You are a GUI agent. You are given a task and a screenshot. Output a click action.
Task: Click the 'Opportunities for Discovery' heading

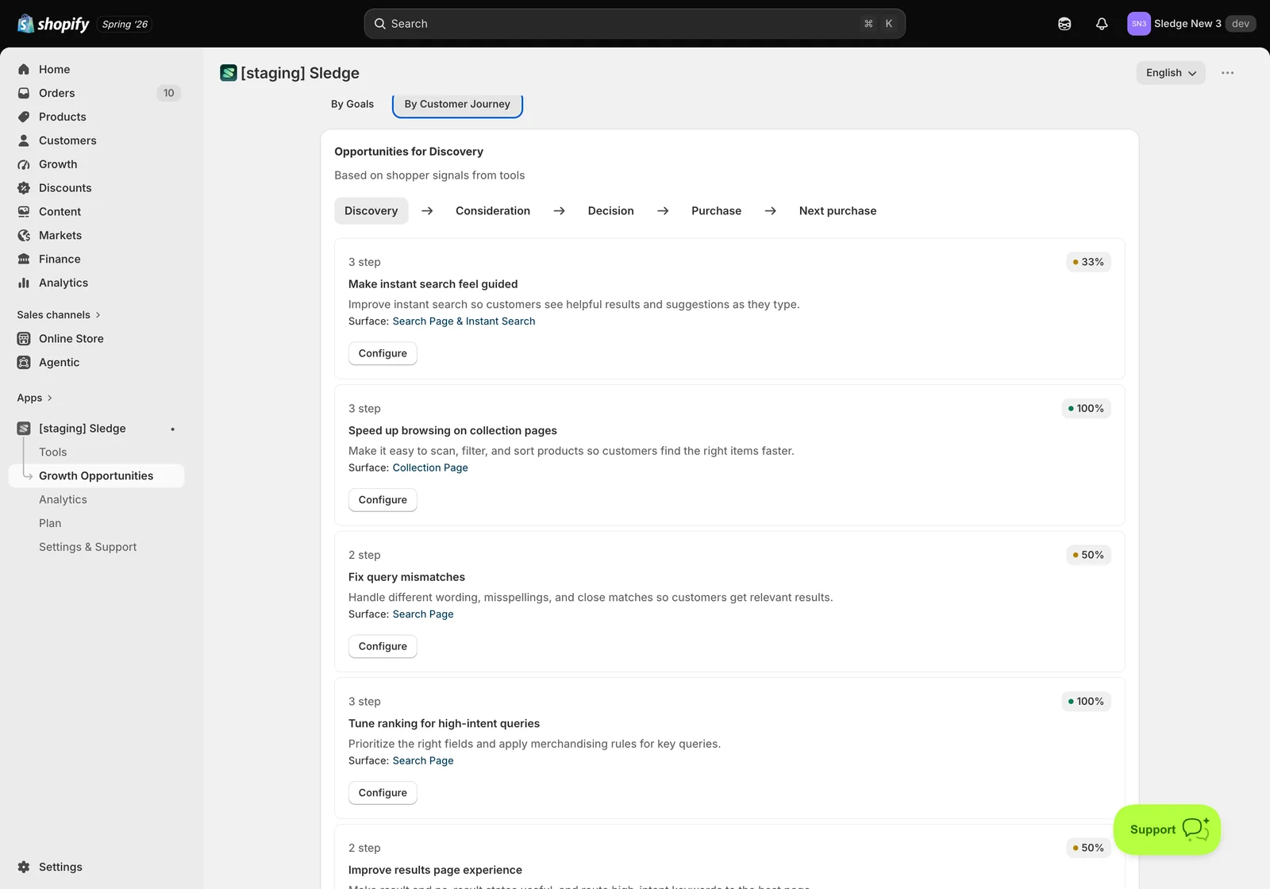click(x=409, y=152)
